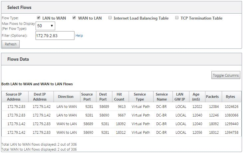Enable TCP Termination Table checkbox
The height and width of the screenshot is (153, 243).
click(x=177, y=18)
